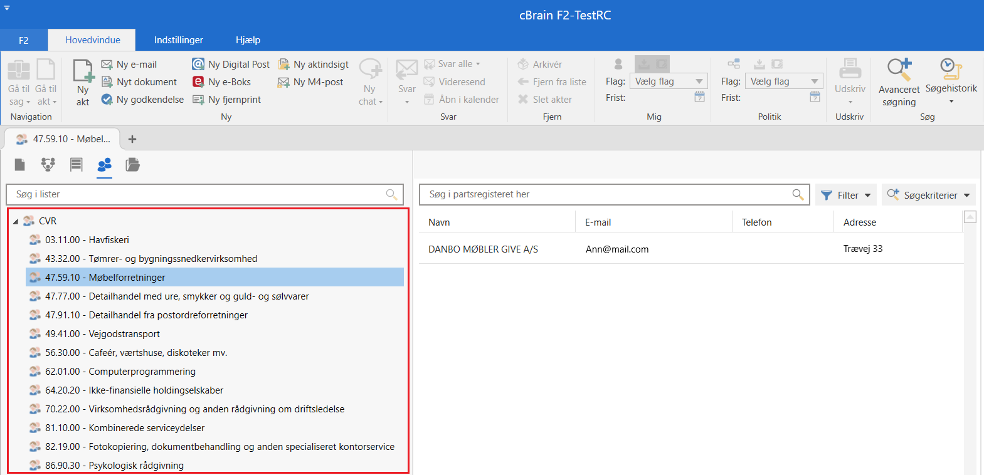Add a new tab with the plus button
Image resolution: width=984 pixels, height=475 pixels.
(132, 139)
